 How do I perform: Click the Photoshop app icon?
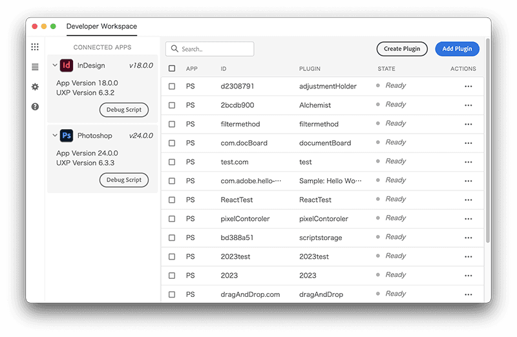(67, 136)
